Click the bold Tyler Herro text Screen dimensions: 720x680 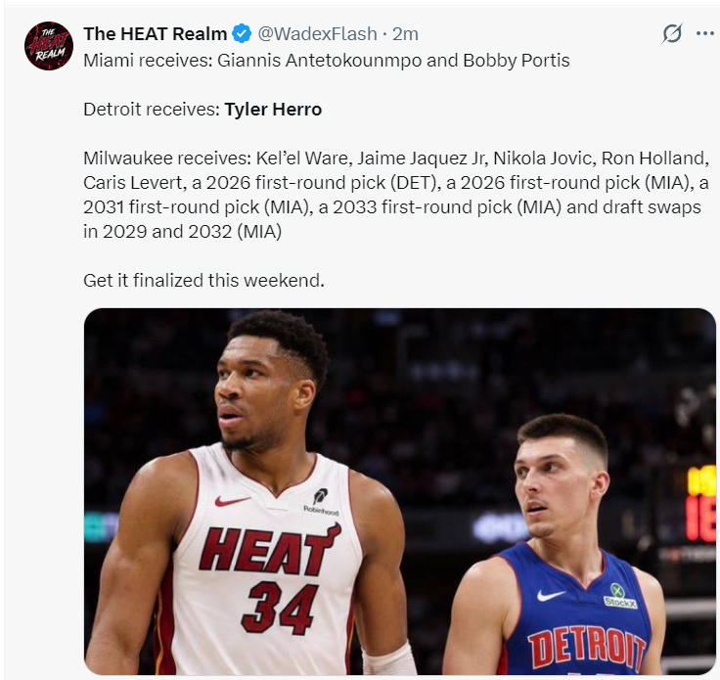(273, 110)
